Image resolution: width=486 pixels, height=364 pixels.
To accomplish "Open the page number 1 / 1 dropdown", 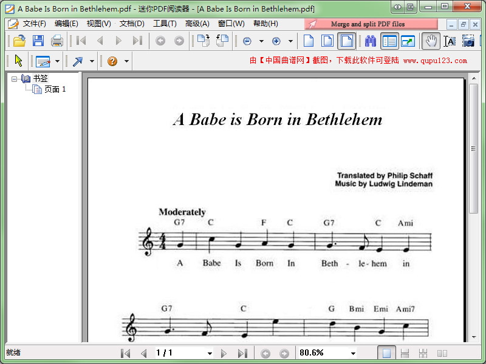I will click(x=210, y=353).
